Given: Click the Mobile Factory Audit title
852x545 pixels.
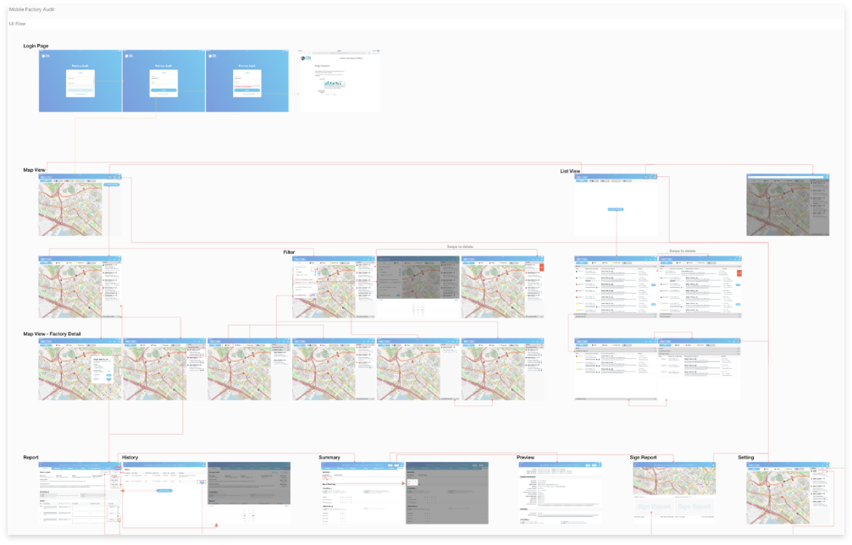Looking at the screenshot, I should click(31, 9).
